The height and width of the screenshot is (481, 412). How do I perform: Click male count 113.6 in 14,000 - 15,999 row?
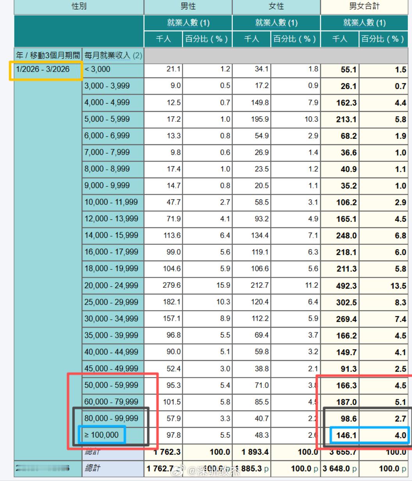coord(172,236)
